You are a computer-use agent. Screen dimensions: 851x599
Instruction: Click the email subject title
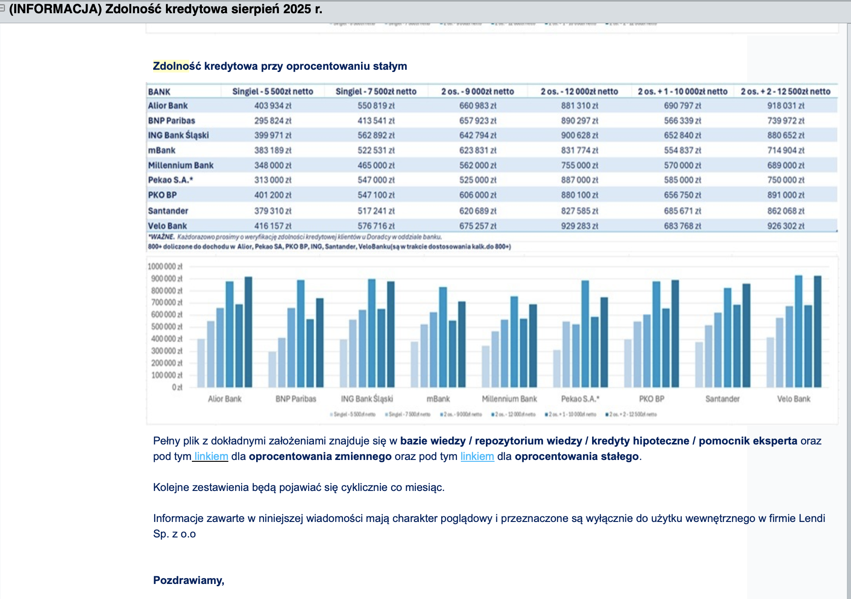click(x=165, y=9)
